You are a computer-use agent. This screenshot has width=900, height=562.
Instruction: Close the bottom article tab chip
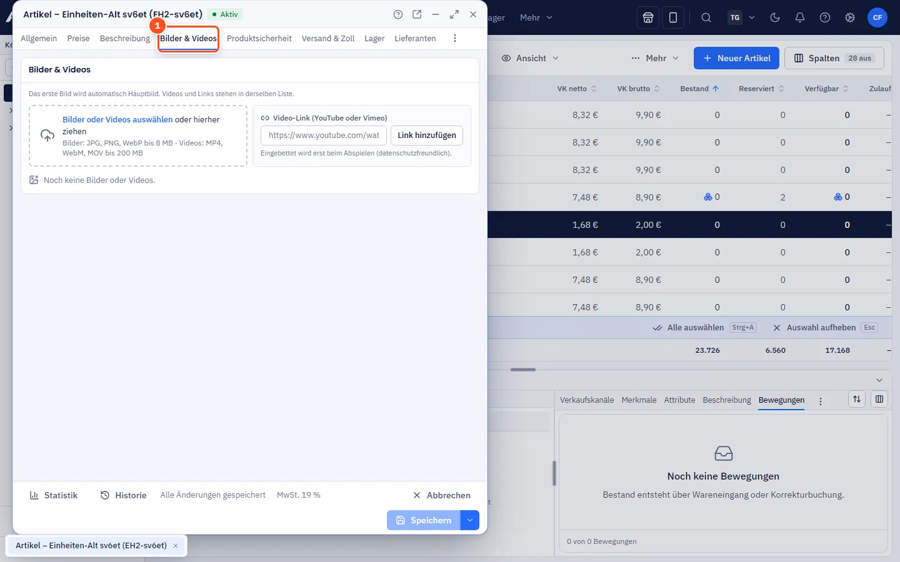(x=176, y=546)
